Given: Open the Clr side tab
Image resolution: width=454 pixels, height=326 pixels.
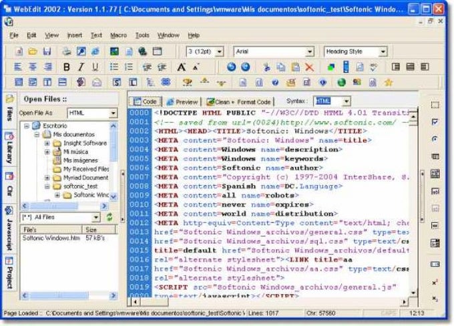Looking at the screenshot, I should pyautogui.click(x=9, y=186).
